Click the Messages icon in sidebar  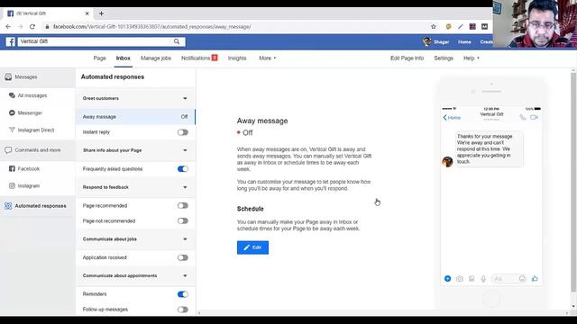pos(8,76)
